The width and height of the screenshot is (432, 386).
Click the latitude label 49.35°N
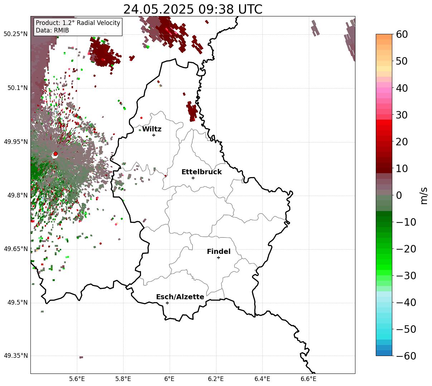(15, 356)
